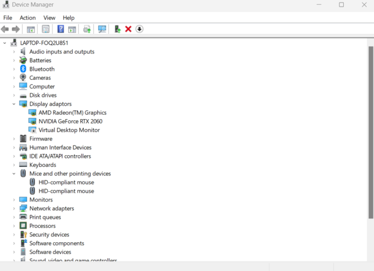Image resolution: width=374 pixels, height=271 pixels.
Task: Expand the Network adapters chevron
Action: pos(14,209)
